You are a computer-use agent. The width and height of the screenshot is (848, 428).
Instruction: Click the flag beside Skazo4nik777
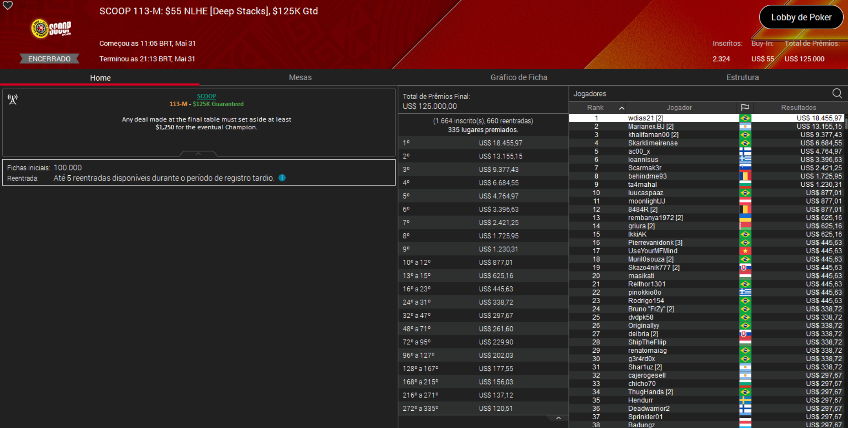[745, 268]
